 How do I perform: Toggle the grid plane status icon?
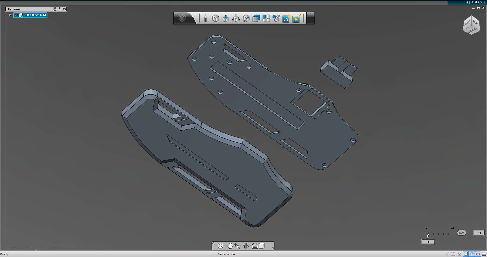point(472,254)
